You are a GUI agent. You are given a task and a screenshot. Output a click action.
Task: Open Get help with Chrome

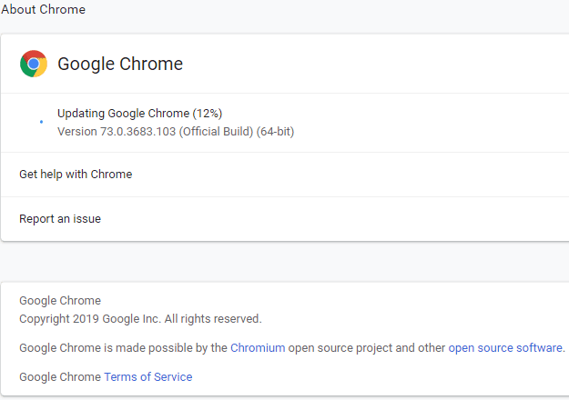76,174
